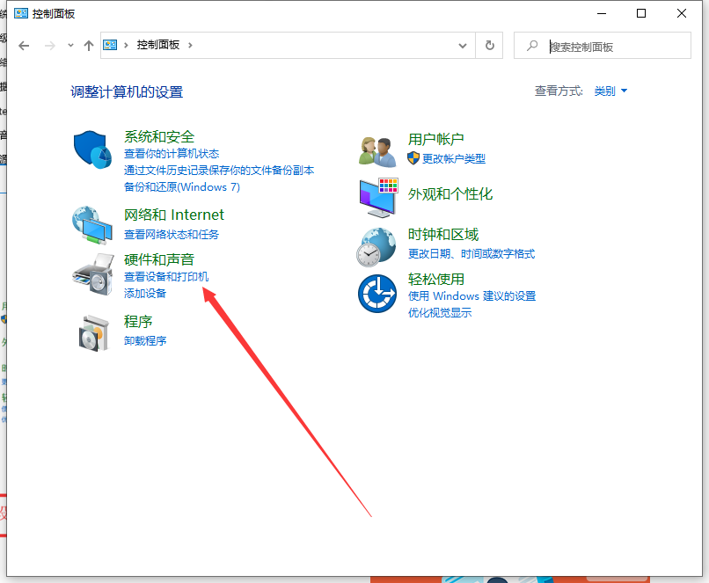Open 用户帐户 via the people icon
709x583 pixels.
click(x=376, y=149)
